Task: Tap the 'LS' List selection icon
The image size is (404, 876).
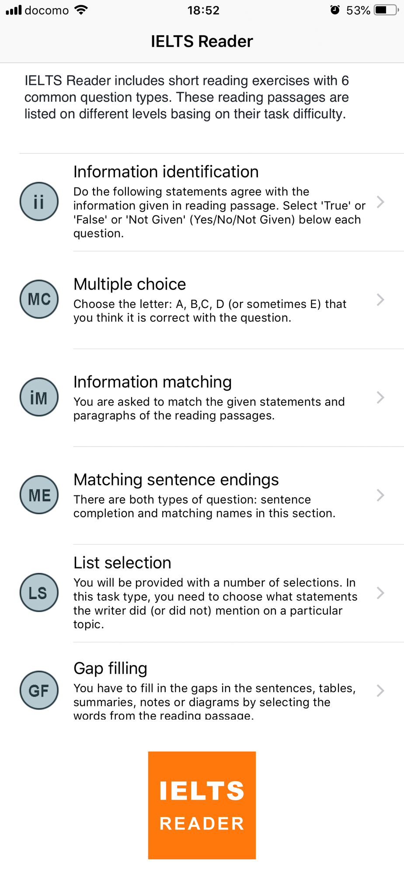Action: point(39,593)
